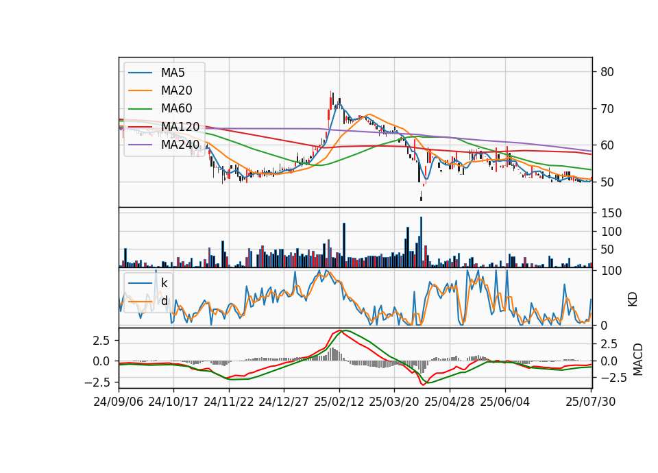This screenshot has height=473, width=658.
Task: Click the date label 25/03/20
Action: point(394,402)
